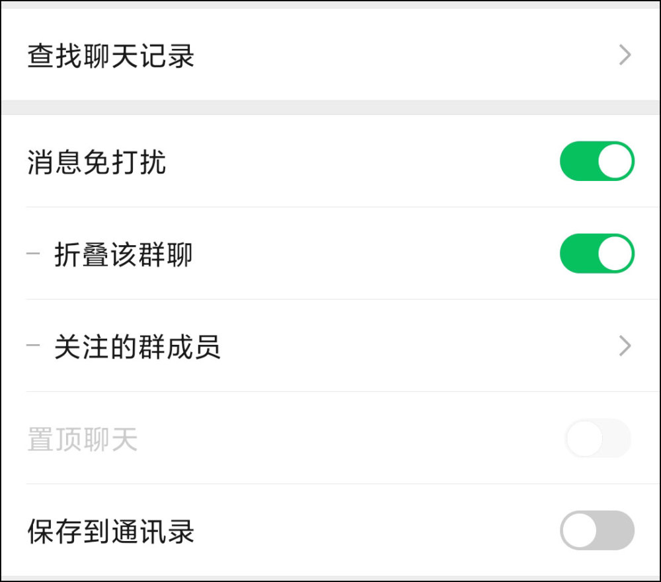Click the dash icon before 折叠该群聊
Image resolution: width=661 pixels, height=582 pixels.
coord(33,254)
